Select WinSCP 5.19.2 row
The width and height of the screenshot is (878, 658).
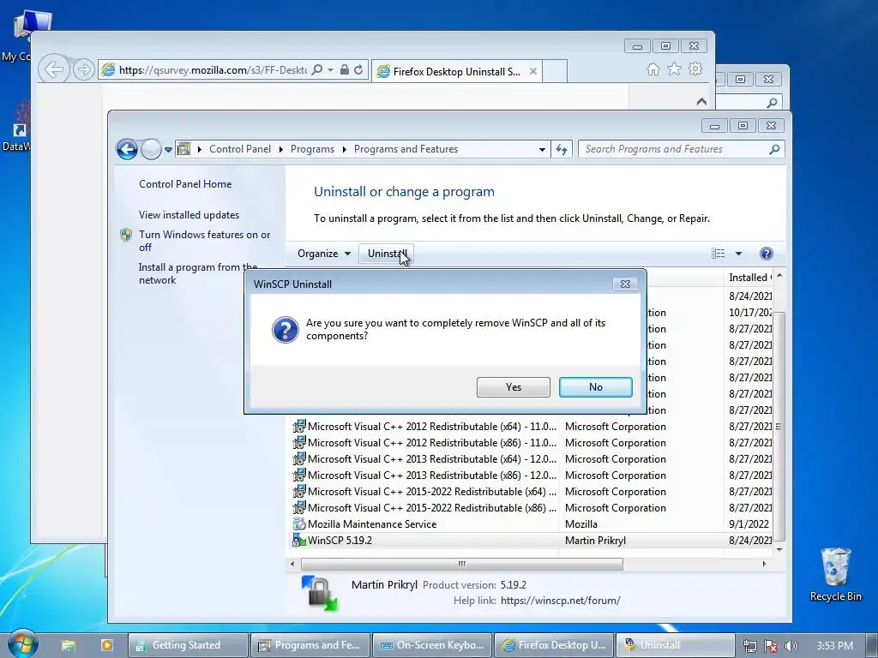coord(531,541)
